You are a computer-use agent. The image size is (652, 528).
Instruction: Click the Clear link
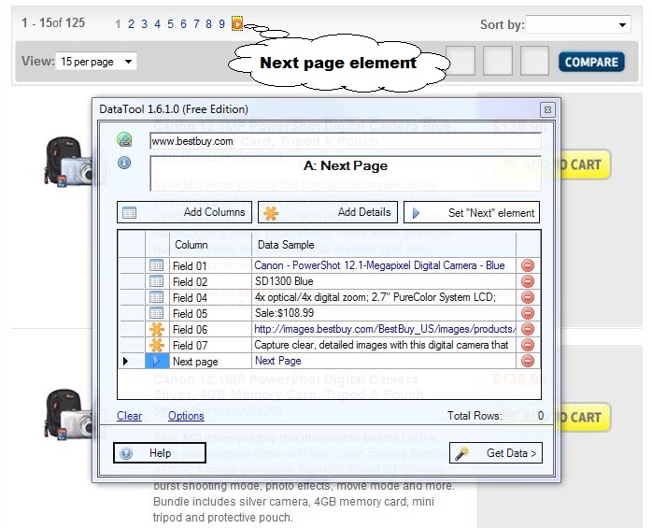click(129, 416)
